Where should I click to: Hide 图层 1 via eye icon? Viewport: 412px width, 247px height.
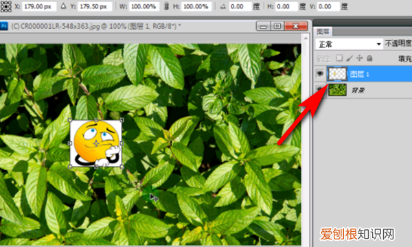tap(320, 74)
